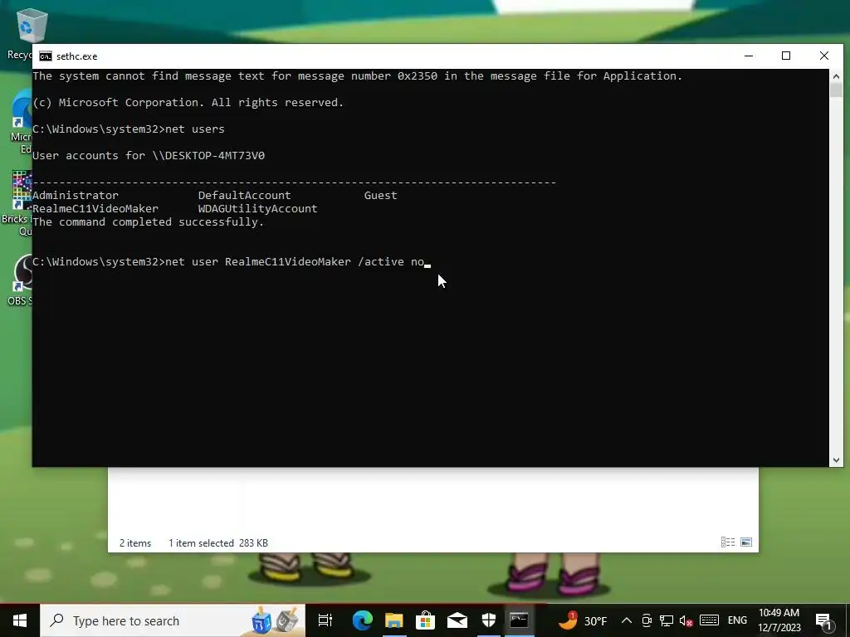Viewport: 850px width, 637px height.
Task: Open the sethc.exe window system menu icon
Action: 46,56
